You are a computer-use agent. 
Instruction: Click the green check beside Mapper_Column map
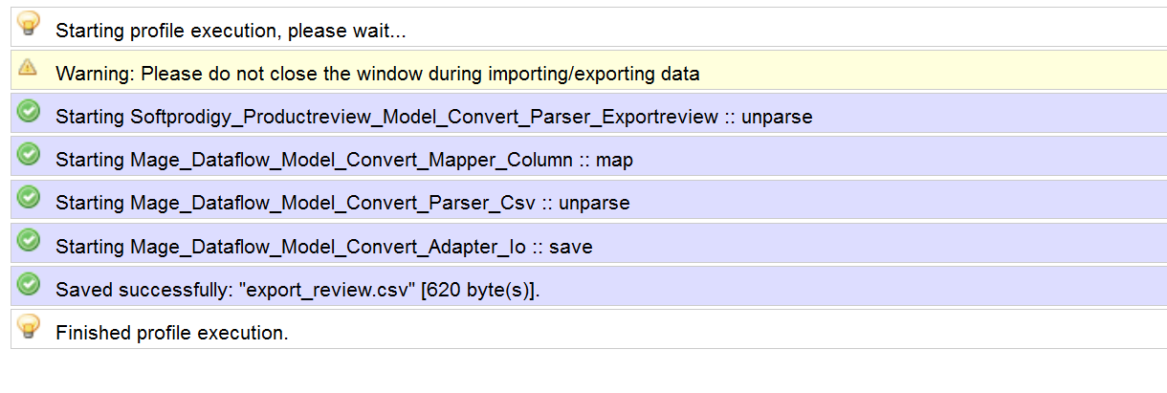[x=30, y=154]
